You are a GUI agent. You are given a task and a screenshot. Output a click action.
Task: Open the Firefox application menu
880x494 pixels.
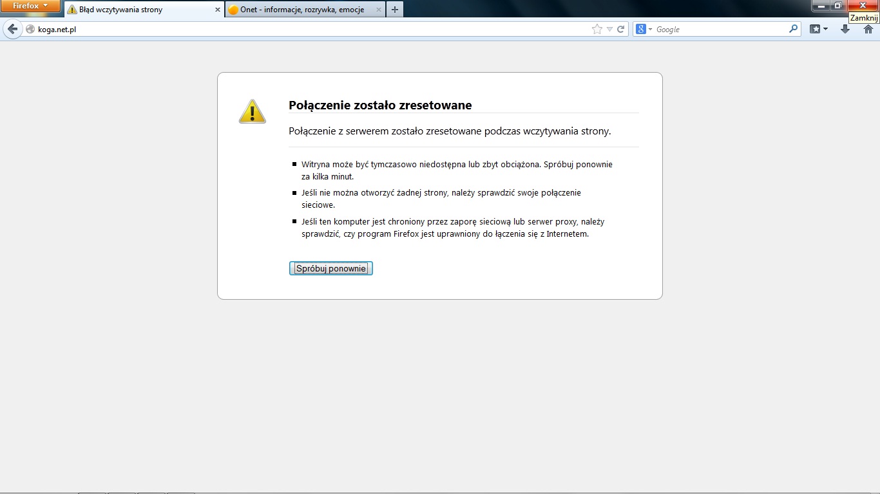coord(30,6)
